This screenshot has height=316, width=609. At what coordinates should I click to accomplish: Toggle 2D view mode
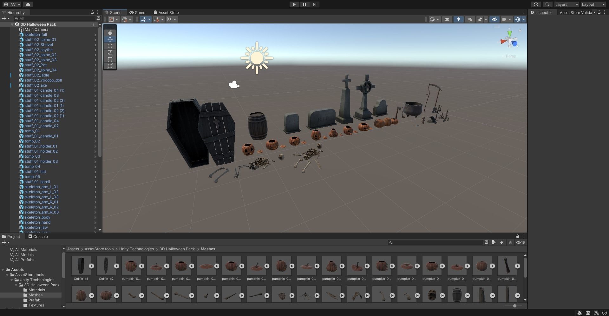click(447, 19)
